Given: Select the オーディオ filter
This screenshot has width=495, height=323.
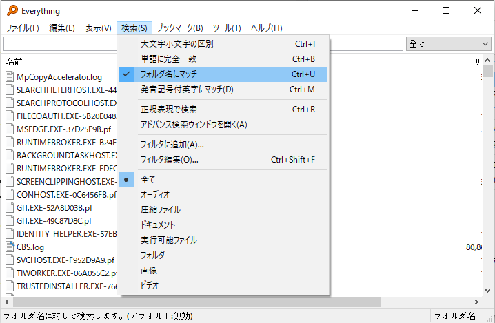Looking at the screenshot, I should coord(223,195).
